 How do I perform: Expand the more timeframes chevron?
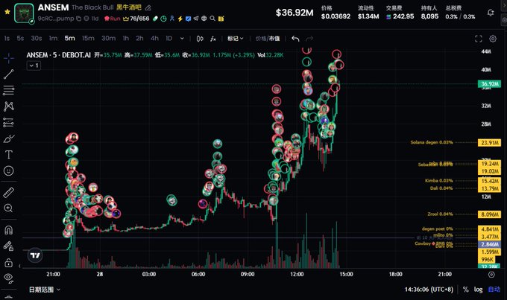coord(182,39)
